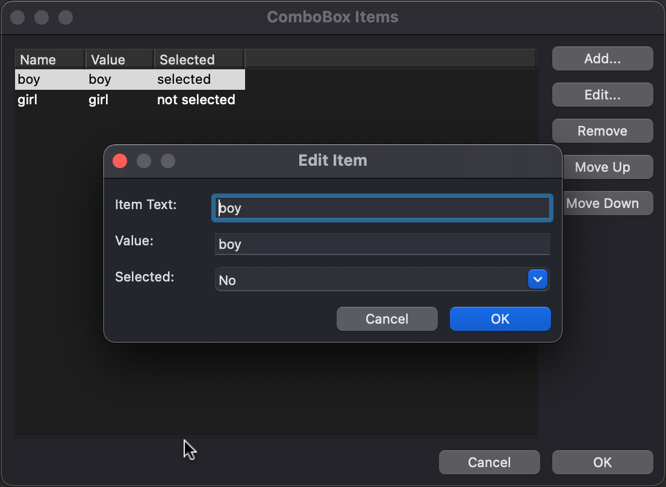The height and width of the screenshot is (487, 666).
Task: Click the Value column header
Action: (x=119, y=60)
